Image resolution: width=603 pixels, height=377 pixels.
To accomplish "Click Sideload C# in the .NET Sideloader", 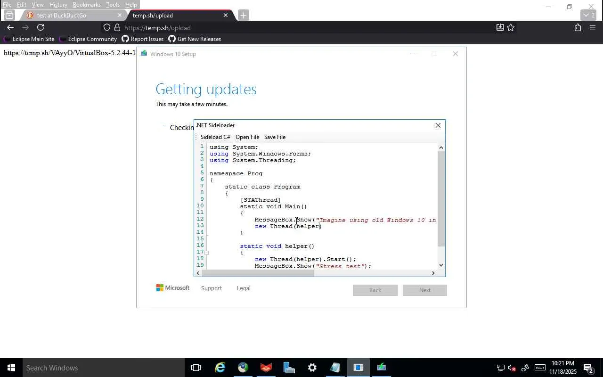I will [x=215, y=137].
